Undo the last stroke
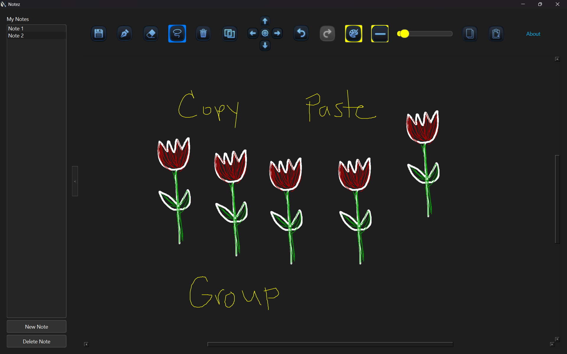This screenshot has width=567, height=354. coord(301,33)
